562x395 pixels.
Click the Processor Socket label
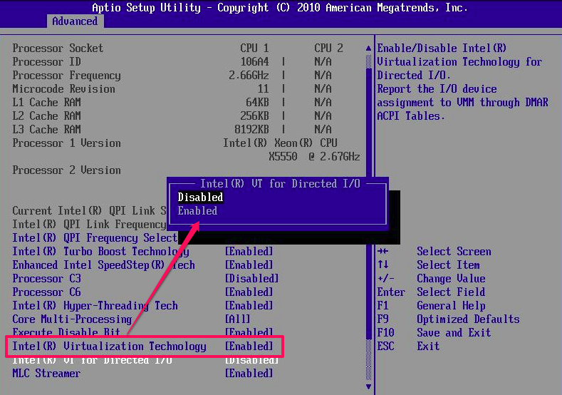coord(58,48)
